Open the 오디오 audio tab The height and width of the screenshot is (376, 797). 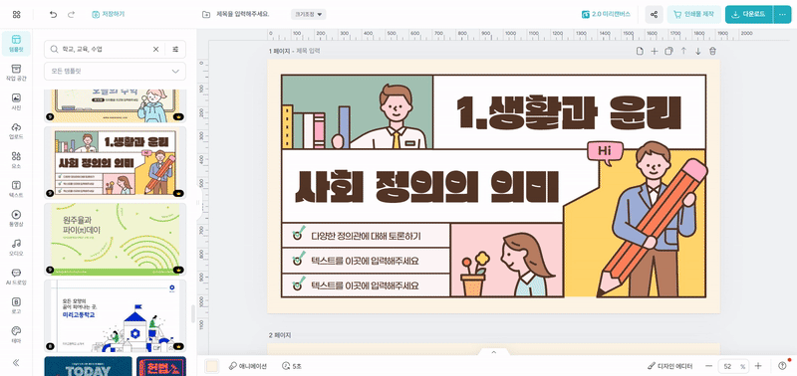(16, 247)
